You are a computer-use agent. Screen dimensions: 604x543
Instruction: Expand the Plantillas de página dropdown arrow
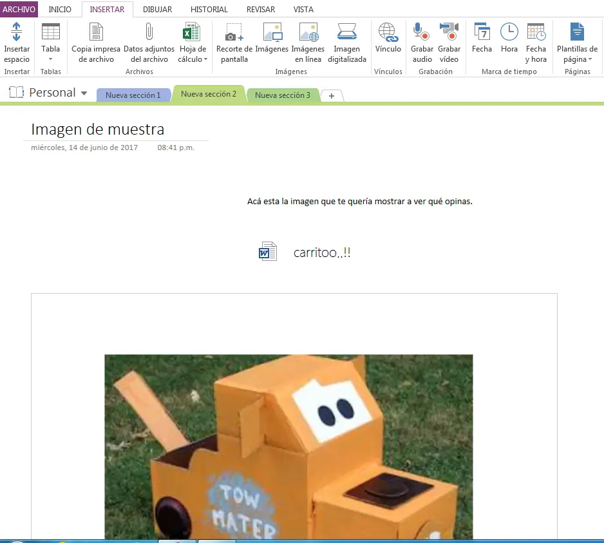590,59
